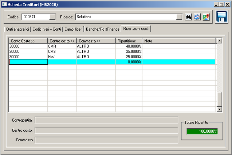This screenshot has width=232, height=155.
Task: Click the Scheda Creditori window title icon
Action: 4,5
